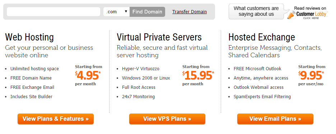336x134 pixels.
Task: Click the SpamExperts Email Filtering item
Action: pyautogui.click(x=262, y=97)
